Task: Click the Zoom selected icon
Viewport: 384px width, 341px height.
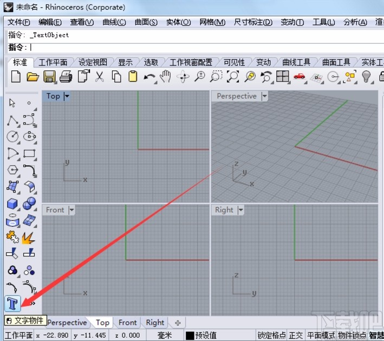Action: pos(250,76)
